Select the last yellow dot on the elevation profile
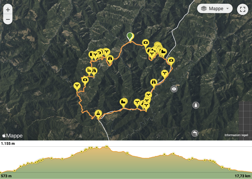Viewport: 252px width, 179px height. (230, 169)
